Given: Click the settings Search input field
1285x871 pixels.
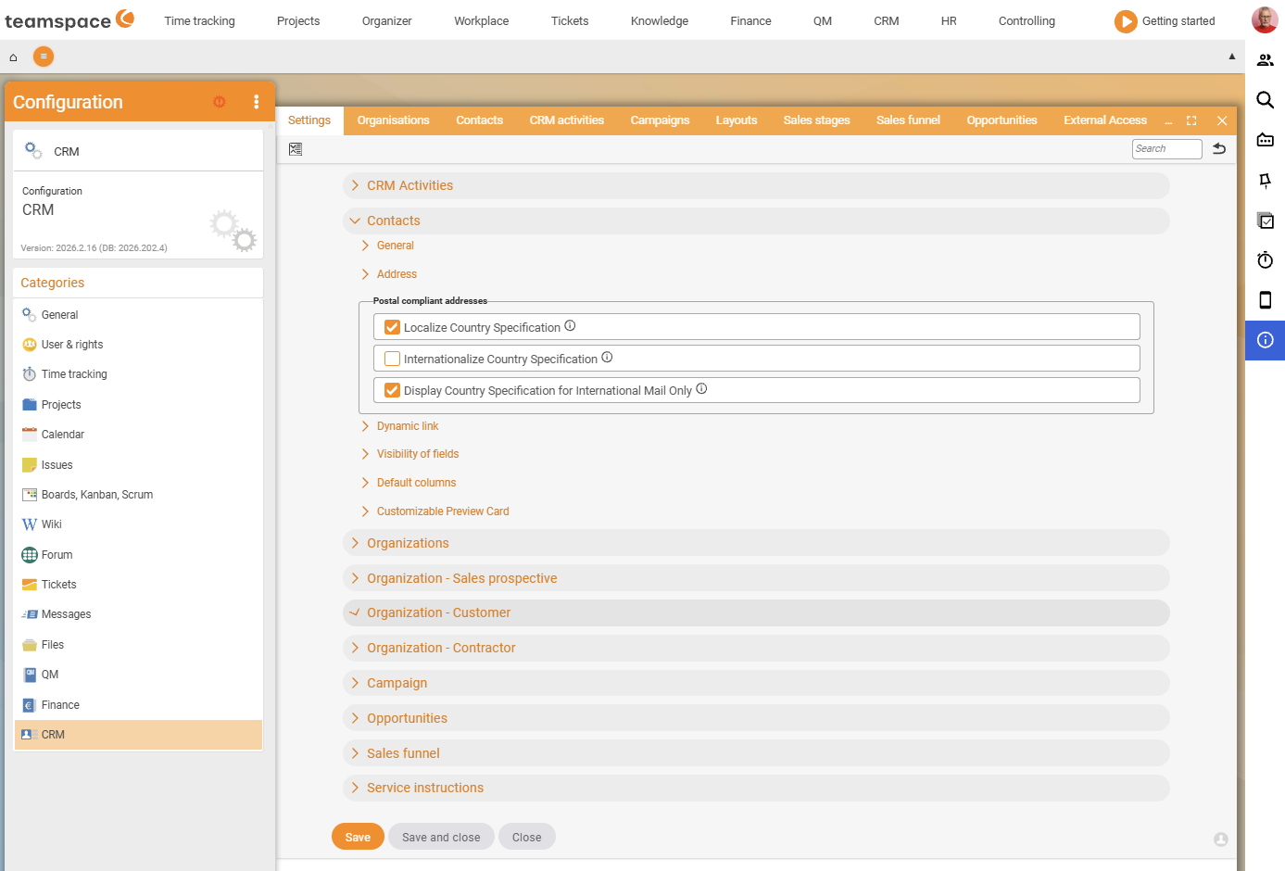Looking at the screenshot, I should (x=1166, y=148).
